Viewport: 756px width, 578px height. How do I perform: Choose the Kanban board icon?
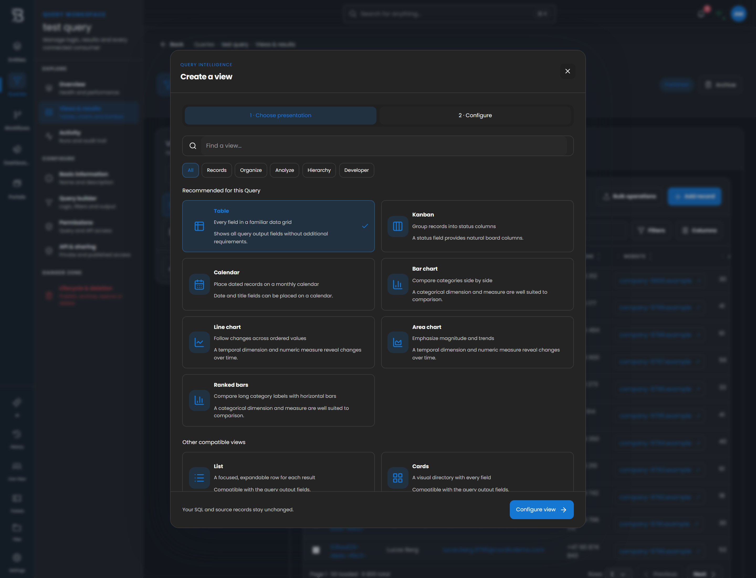[x=397, y=226]
